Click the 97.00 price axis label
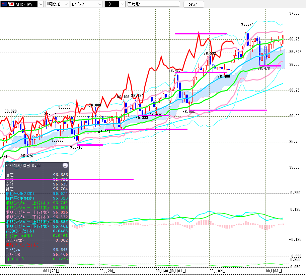306x275 pixels. coord(294,13)
